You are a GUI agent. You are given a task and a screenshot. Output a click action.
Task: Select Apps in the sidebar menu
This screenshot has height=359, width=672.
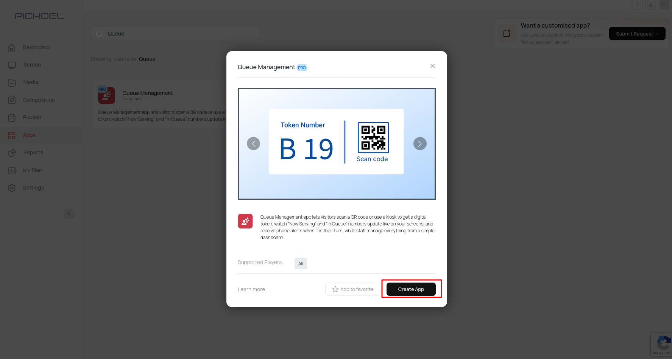(x=12, y=135)
